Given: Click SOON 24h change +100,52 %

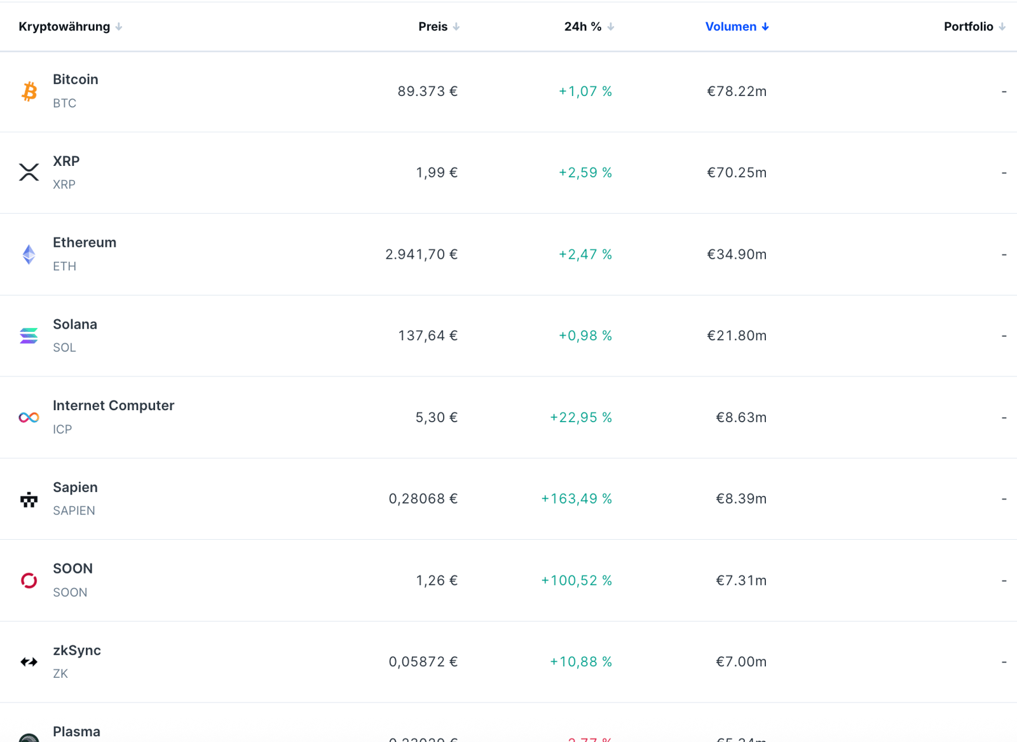Looking at the screenshot, I should 577,581.
